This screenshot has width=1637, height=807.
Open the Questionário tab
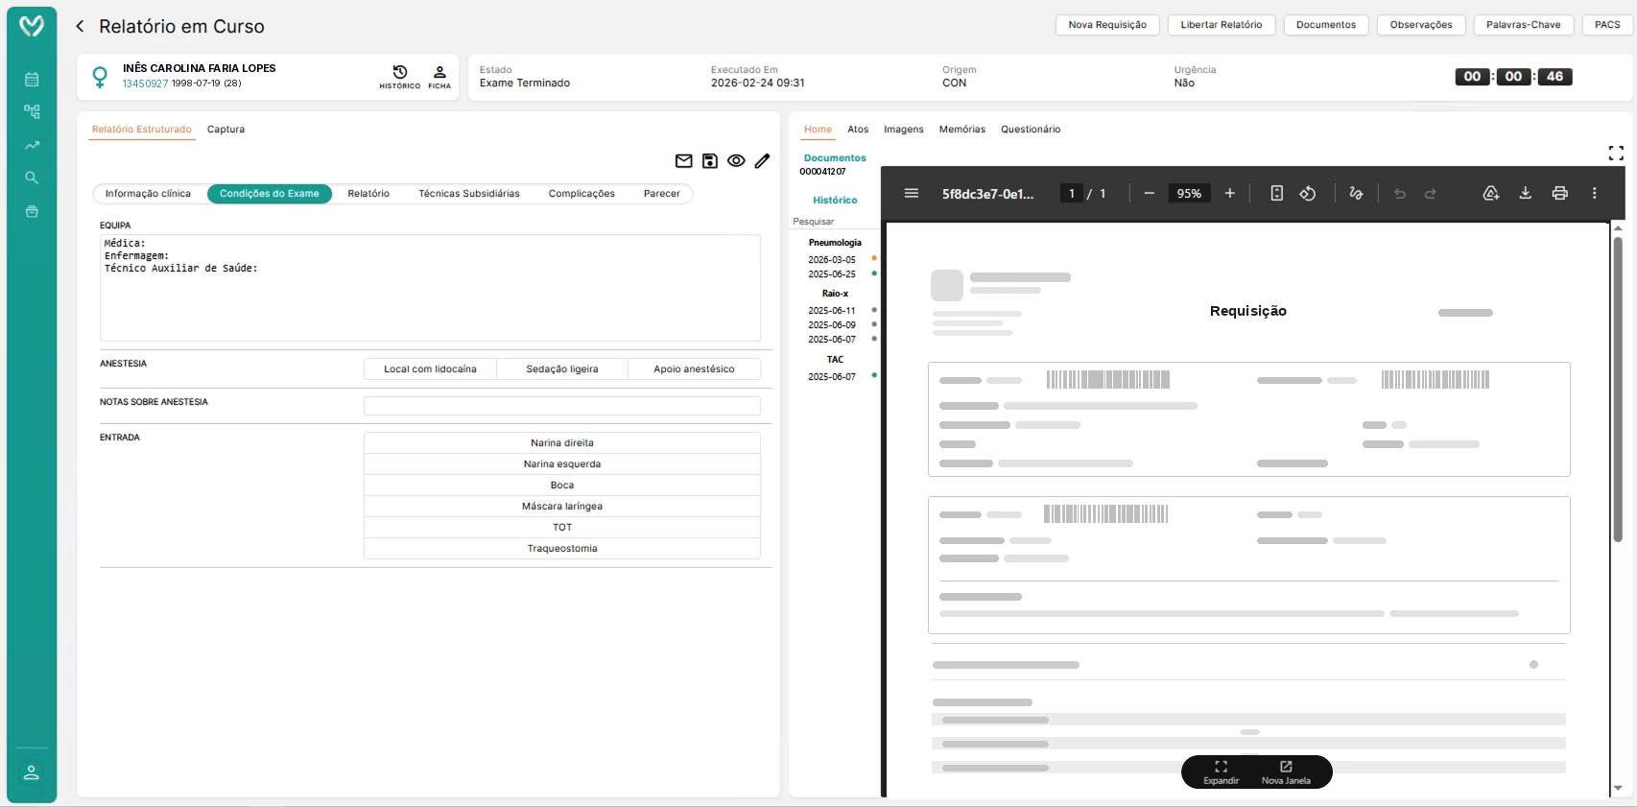tap(1031, 130)
